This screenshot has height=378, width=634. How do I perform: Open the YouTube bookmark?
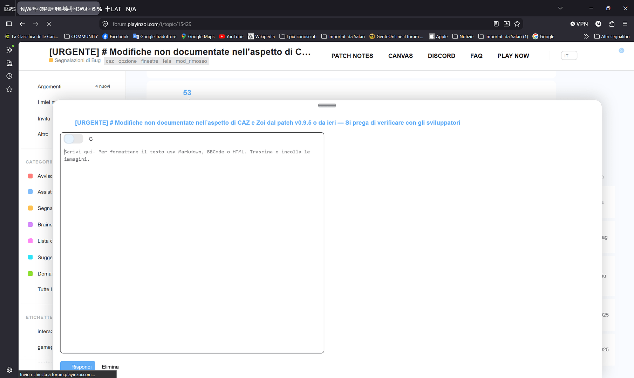231,36
